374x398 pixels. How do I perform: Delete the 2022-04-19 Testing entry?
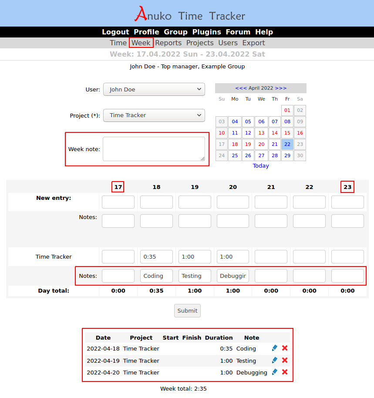pos(285,361)
